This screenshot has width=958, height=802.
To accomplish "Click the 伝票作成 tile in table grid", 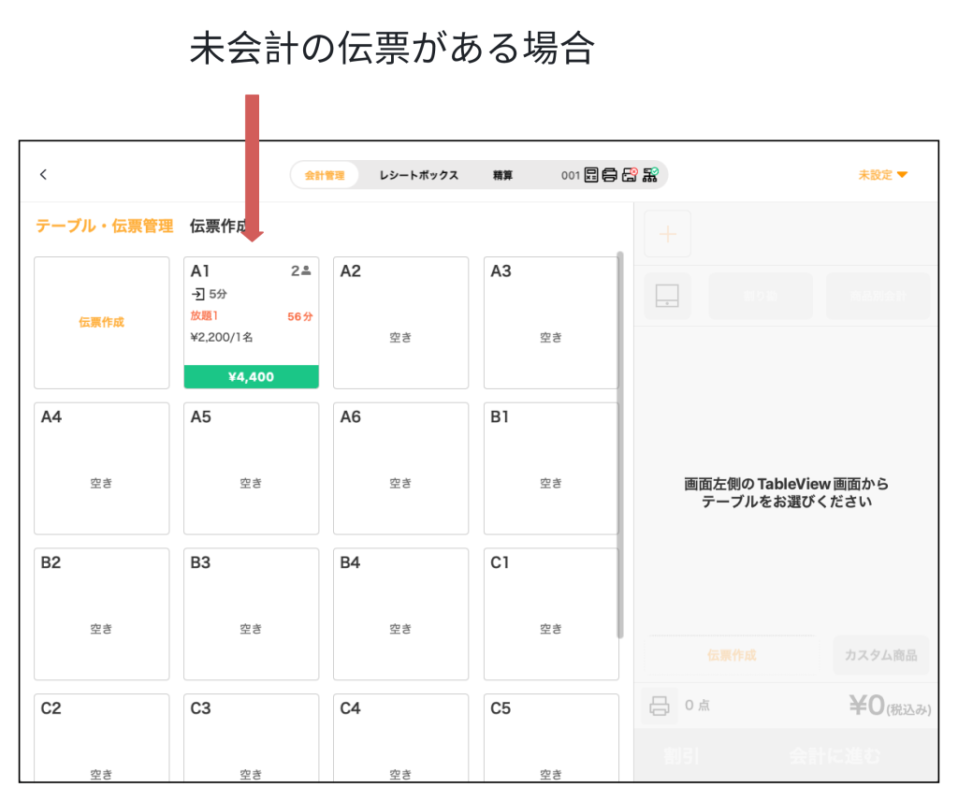I will click(101, 322).
